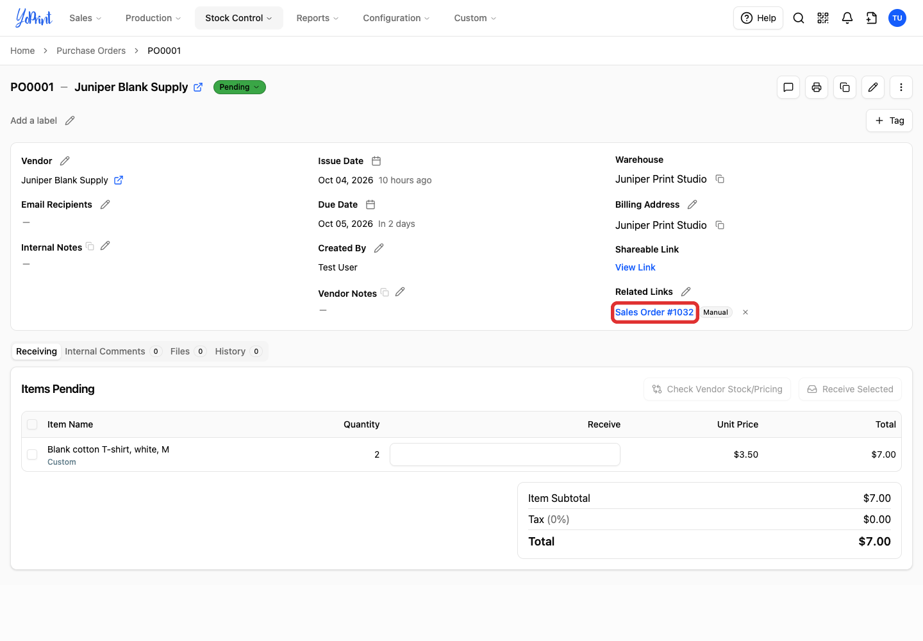Print the purchase order
923x641 pixels.
pos(817,87)
